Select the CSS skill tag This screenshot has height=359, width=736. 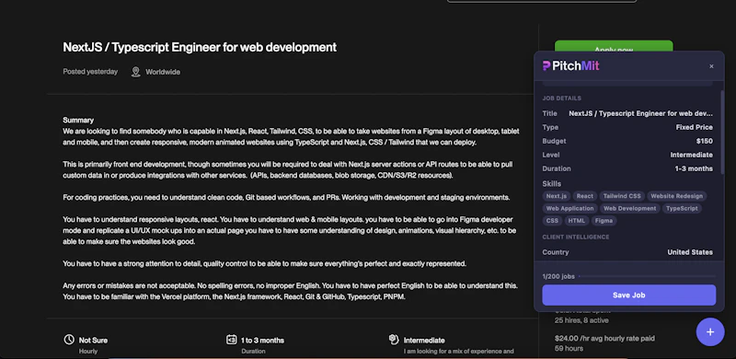[552, 220]
